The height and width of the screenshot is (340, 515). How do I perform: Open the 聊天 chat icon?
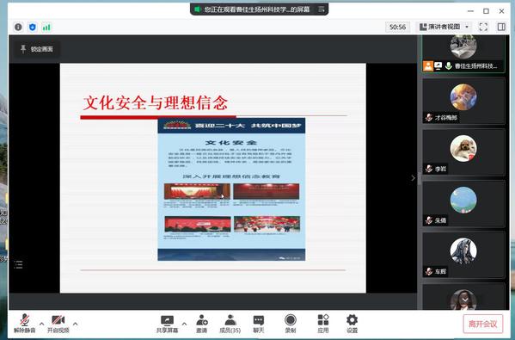tap(259, 324)
